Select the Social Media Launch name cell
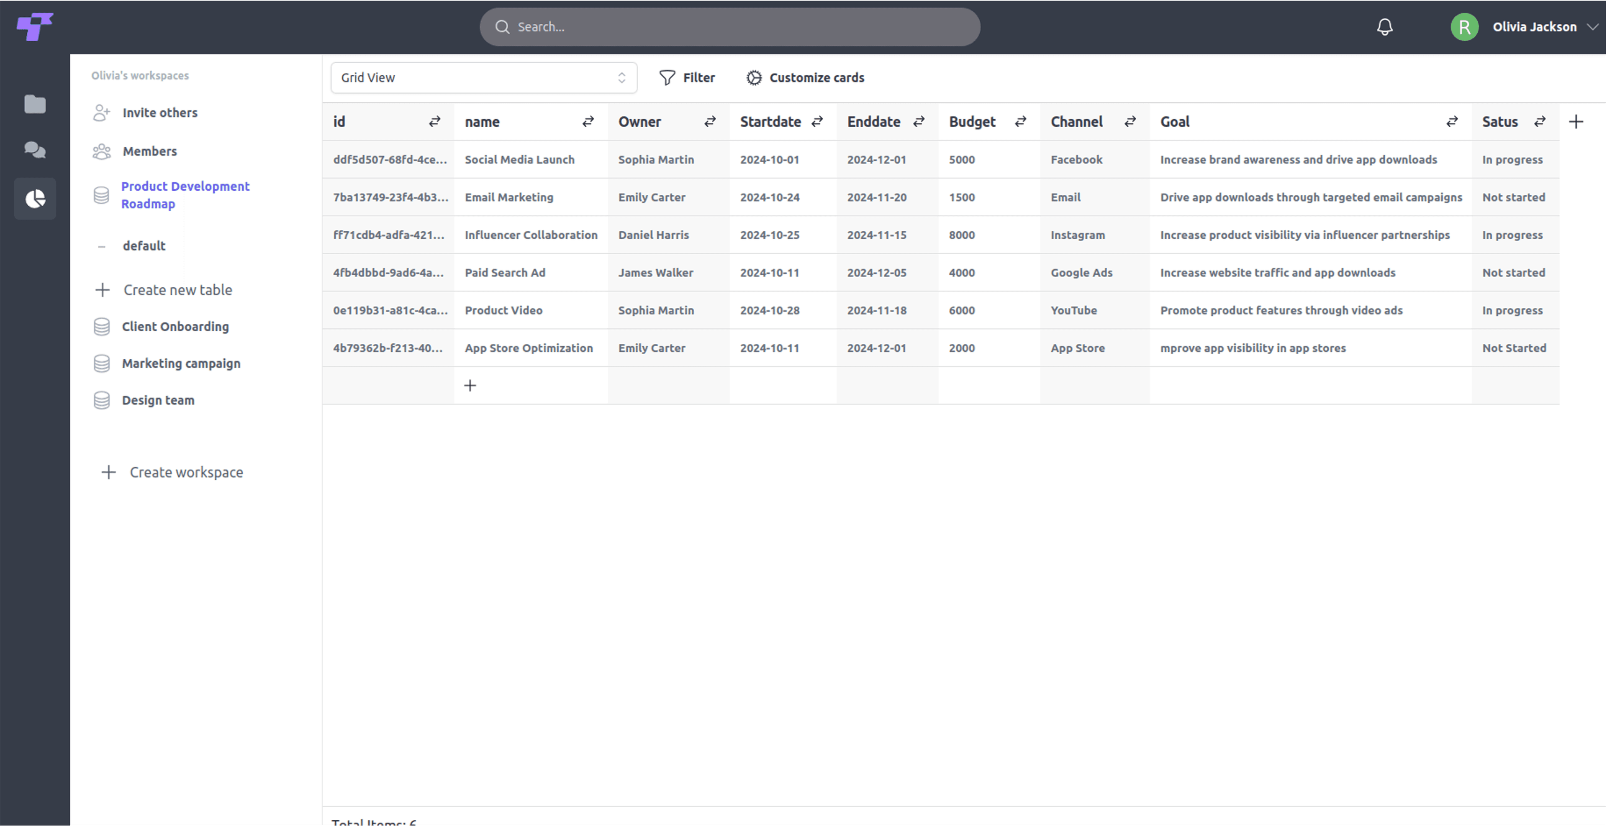 [x=519, y=160]
